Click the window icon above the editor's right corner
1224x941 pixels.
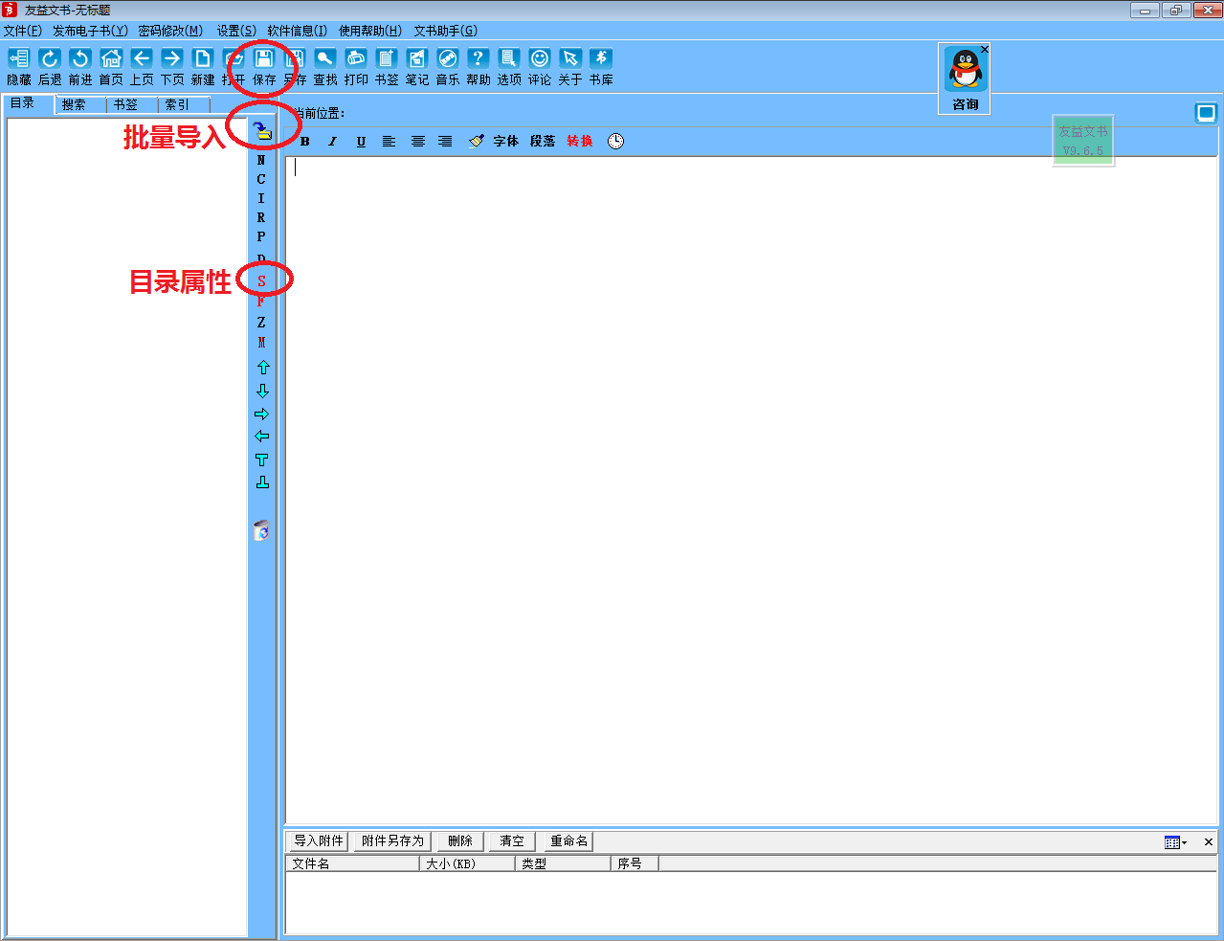(x=1206, y=113)
